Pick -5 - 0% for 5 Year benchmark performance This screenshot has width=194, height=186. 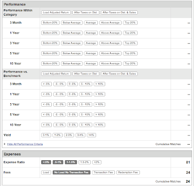pos(60,115)
